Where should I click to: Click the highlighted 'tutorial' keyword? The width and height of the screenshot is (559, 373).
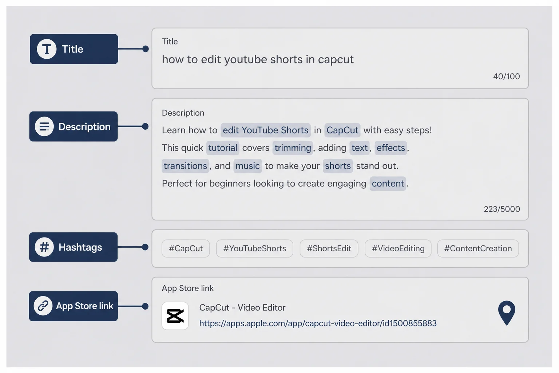tap(223, 148)
